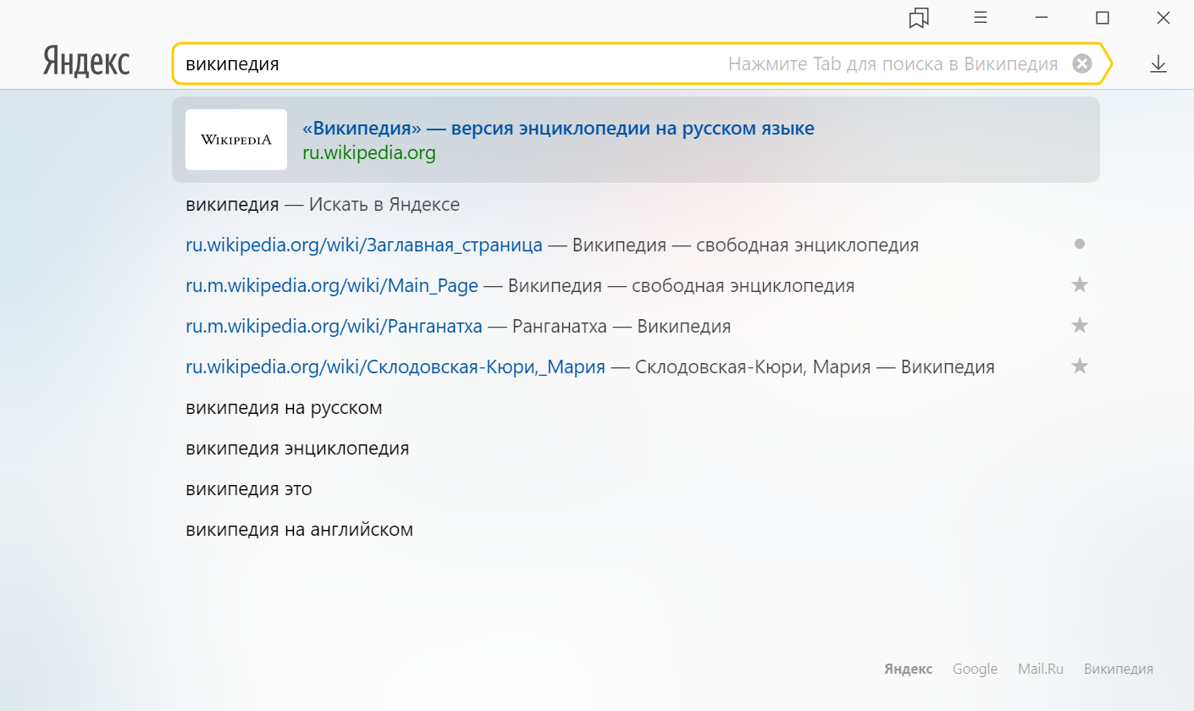The height and width of the screenshot is (711, 1194).
Task: Switch search engine to Mail.Ru
Action: click(1041, 669)
